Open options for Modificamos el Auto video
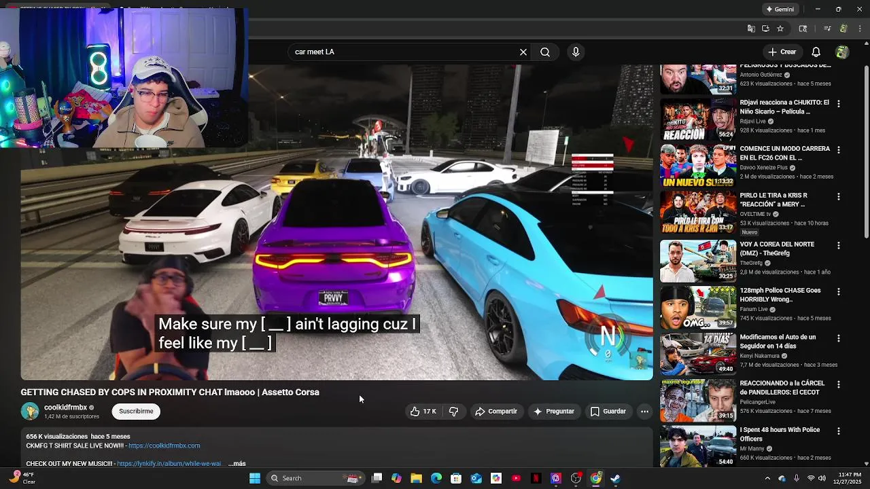This screenshot has height=489, width=870. click(x=839, y=338)
